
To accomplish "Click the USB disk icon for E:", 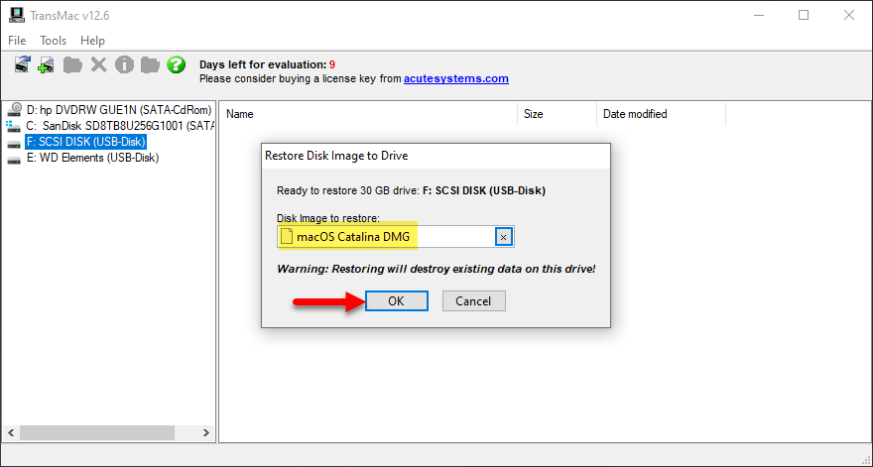I will click(14, 160).
